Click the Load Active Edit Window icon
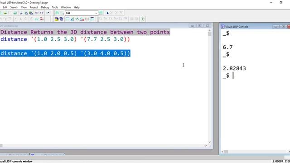Image resolution: width=290 pixels, height=163 pixels. click(x=101, y=19)
